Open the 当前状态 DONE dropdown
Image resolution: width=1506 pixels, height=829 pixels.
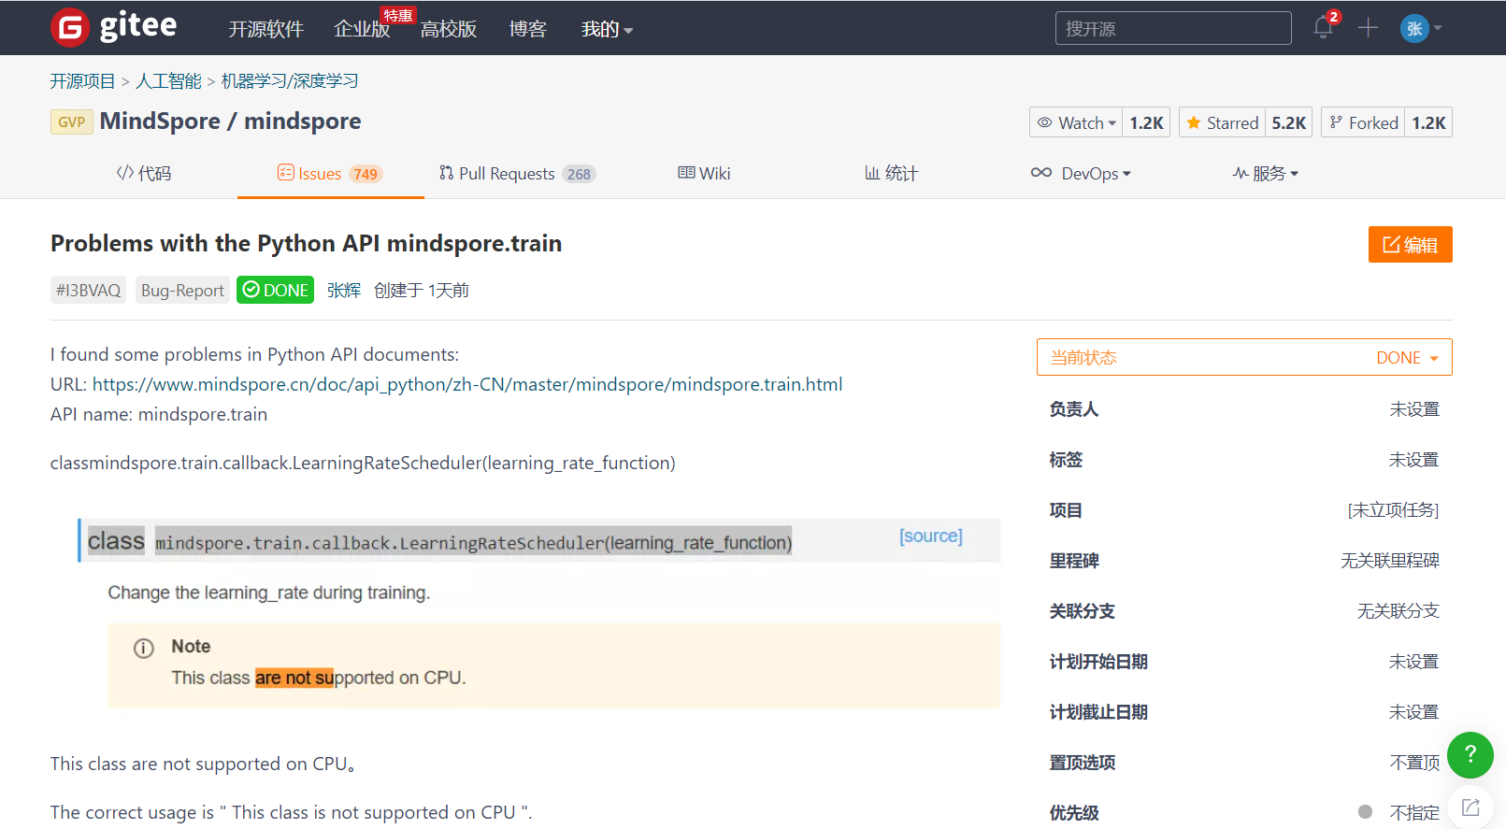coord(1244,357)
